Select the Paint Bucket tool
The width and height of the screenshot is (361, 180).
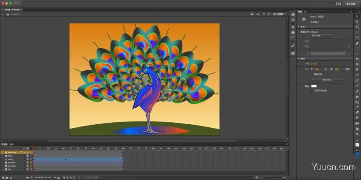pyautogui.click(x=357, y=96)
